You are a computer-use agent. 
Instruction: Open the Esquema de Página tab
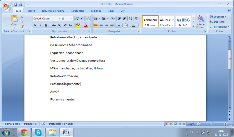coord(53,11)
